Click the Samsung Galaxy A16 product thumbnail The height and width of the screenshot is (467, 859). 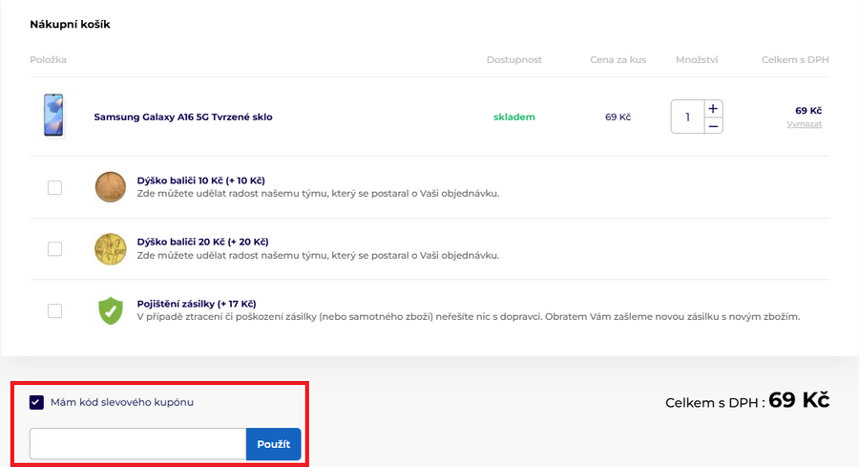pos(54,117)
